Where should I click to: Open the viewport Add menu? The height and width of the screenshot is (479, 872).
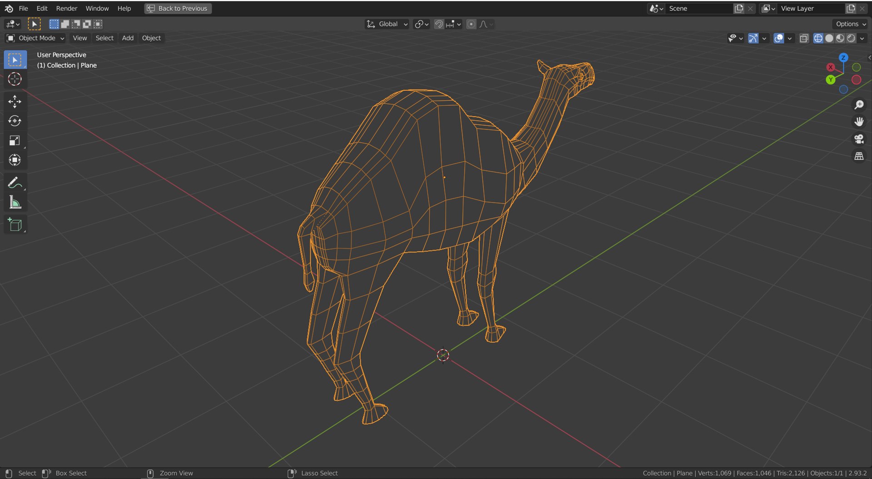(x=128, y=38)
